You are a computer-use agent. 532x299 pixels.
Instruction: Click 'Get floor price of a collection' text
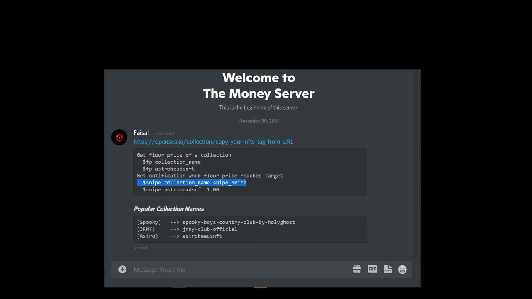point(184,155)
